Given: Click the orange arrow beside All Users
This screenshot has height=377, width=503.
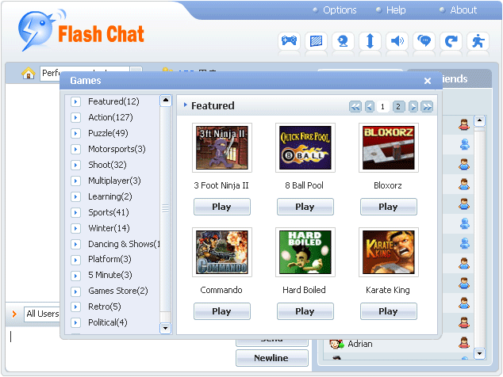Looking at the screenshot, I should [x=14, y=314].
